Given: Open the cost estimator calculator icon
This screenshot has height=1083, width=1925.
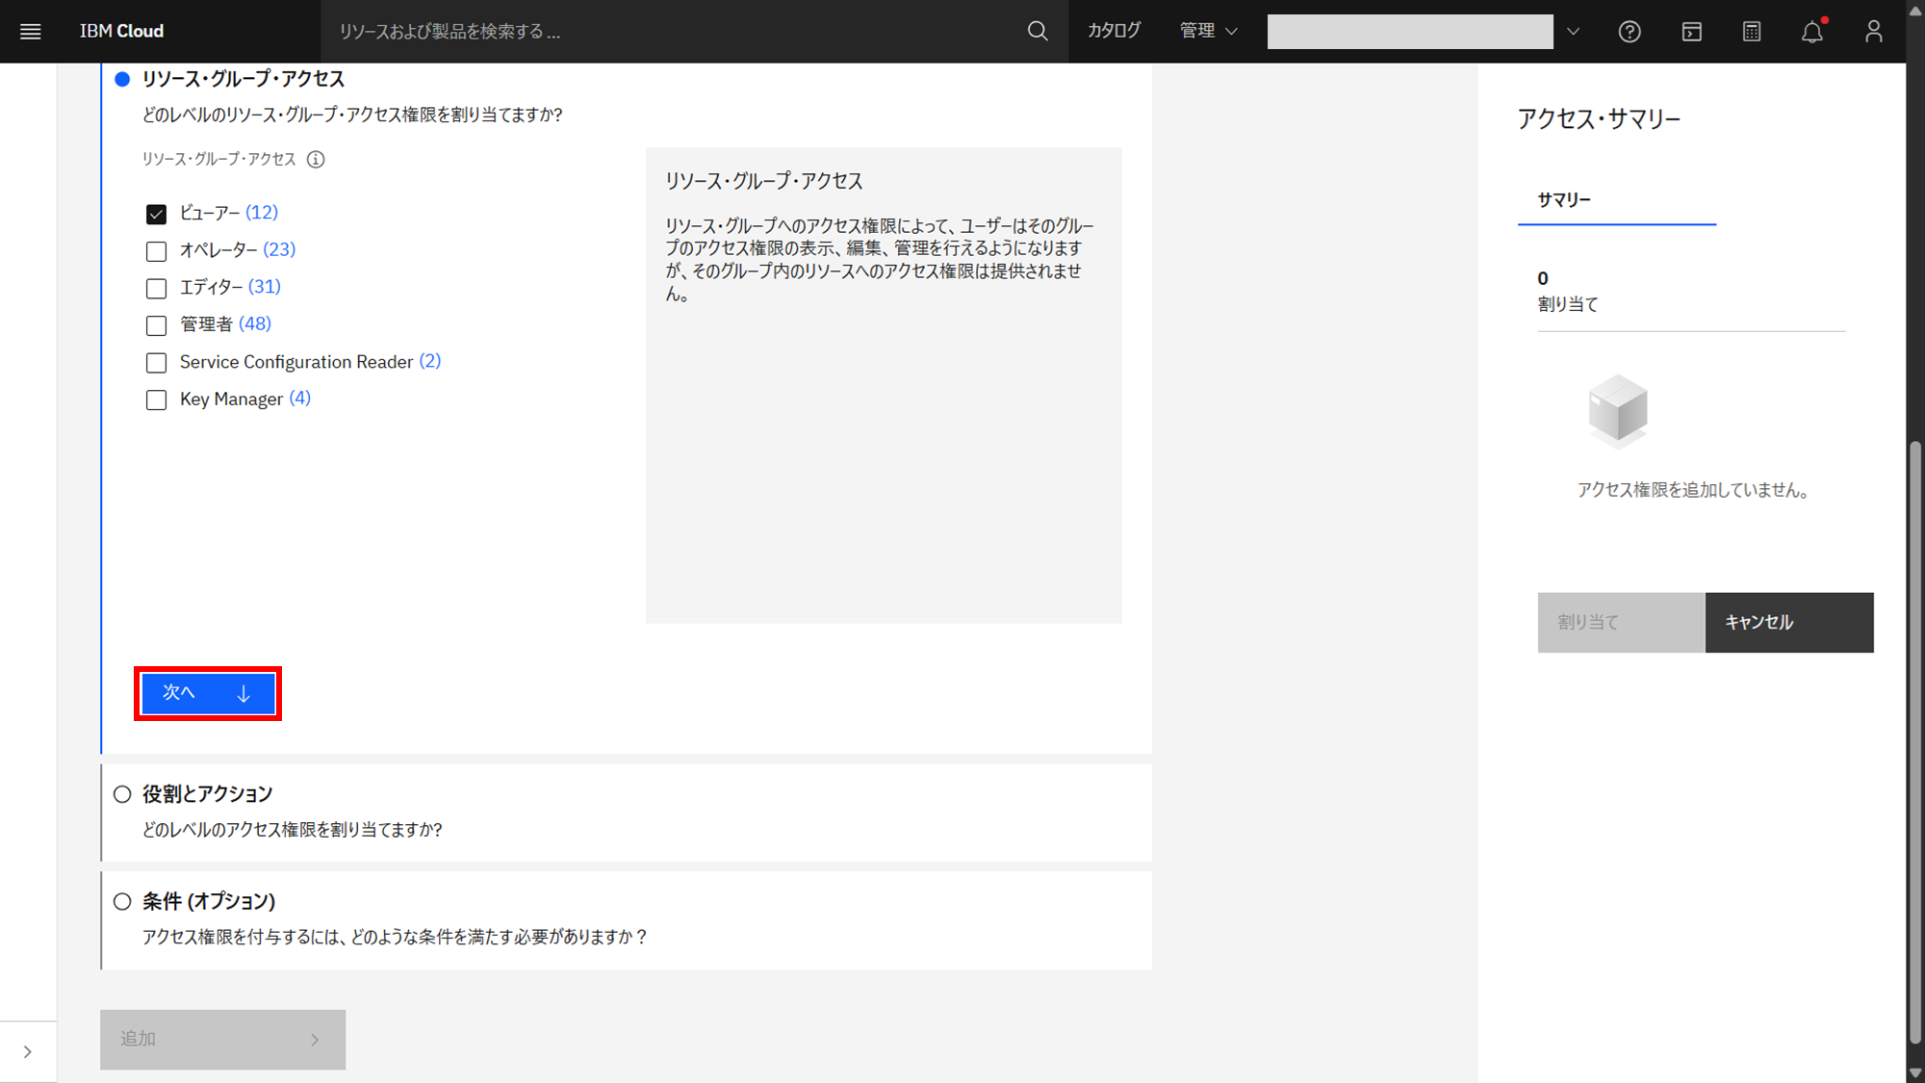Looking at the screenshot, I should (1752, 32).
